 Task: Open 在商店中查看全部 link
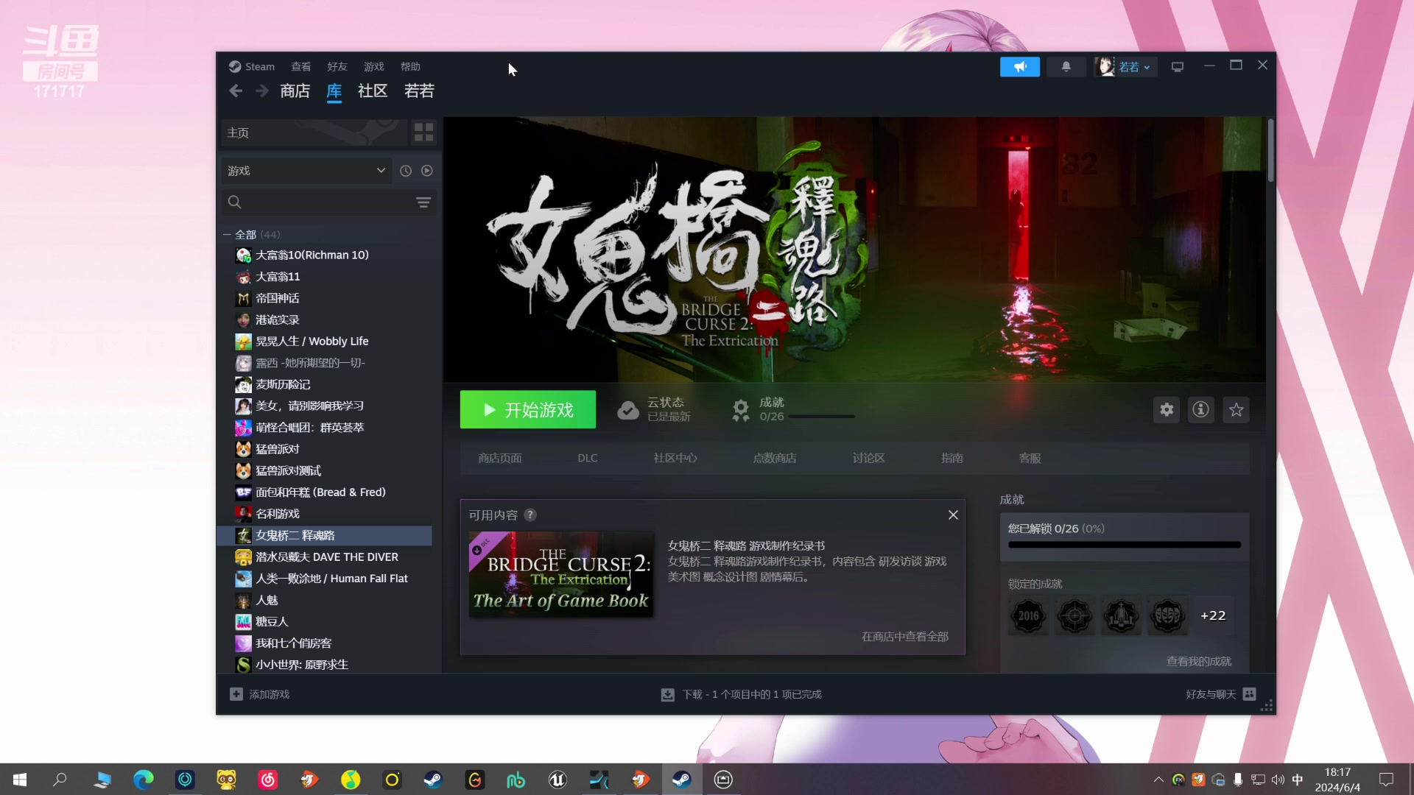coord(904,636)
